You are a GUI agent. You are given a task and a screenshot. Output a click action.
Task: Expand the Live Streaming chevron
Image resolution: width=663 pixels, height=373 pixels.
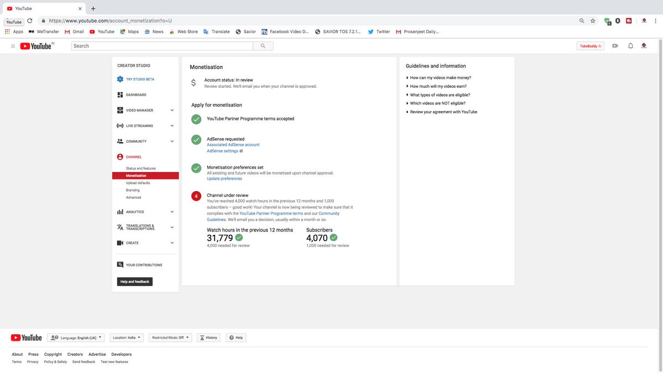(172, 126)
